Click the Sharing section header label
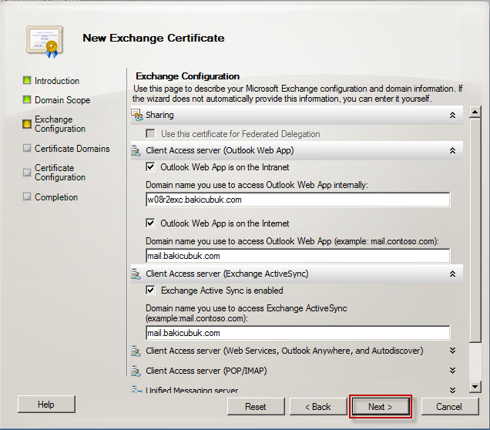Screen dimensions: 490x430 159,115
